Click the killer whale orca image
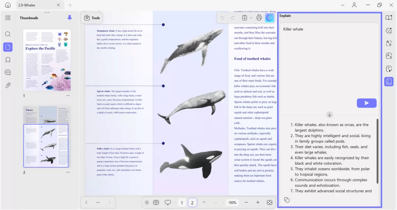397x210 pixels. 191,161
